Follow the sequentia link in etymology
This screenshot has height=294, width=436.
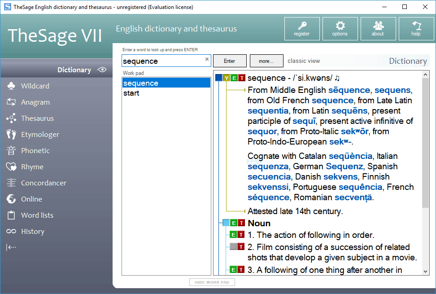pyautogui.click(x=268, y=110)
